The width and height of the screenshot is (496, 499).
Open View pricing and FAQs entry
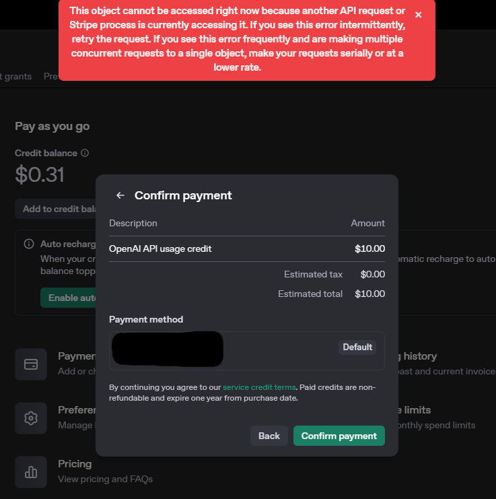[105, 479]
